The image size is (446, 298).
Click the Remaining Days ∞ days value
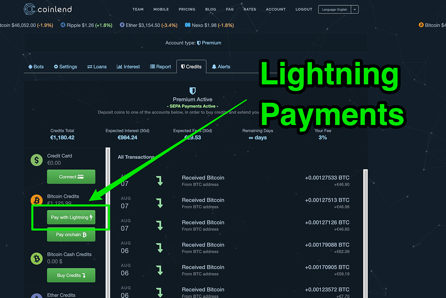258,138
